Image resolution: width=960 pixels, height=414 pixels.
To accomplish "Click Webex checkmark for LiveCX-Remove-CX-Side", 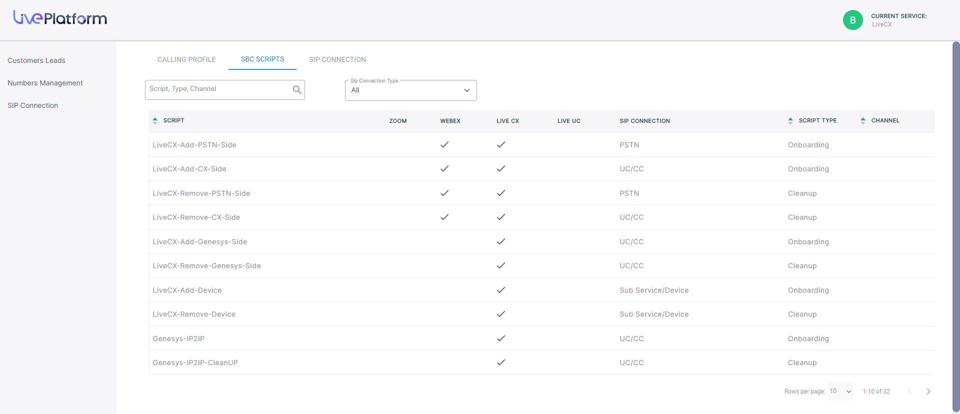I will [x=444, y=217].
